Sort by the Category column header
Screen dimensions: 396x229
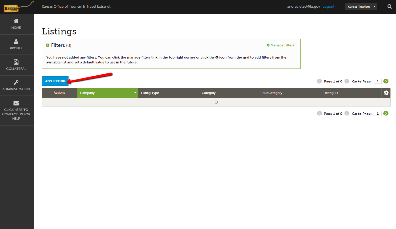click(x=229, y=93)
